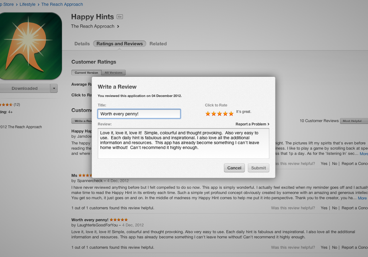This screenshot has width=368, height=257.
Task: Click the Write a Review button behind dialog
Action: click(82, 121)
